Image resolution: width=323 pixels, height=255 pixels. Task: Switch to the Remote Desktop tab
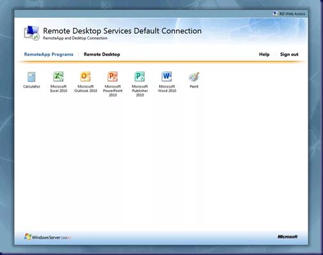102,54
